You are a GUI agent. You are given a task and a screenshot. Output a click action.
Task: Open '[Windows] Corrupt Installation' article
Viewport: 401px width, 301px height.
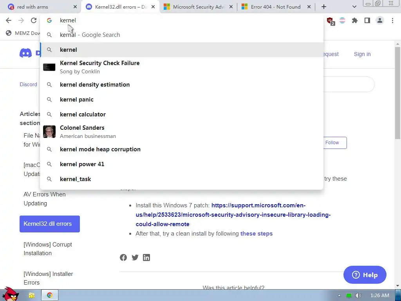[48, 249]
